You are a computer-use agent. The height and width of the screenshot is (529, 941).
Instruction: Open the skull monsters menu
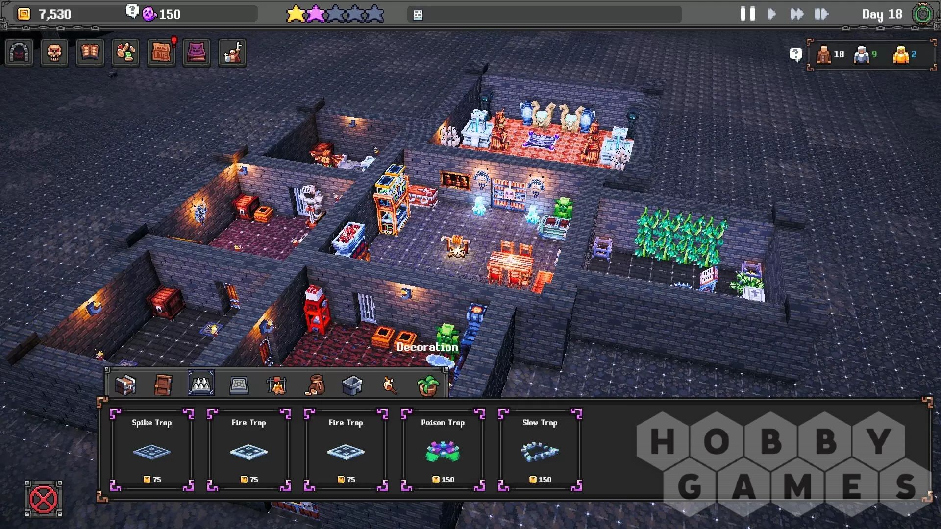54,52
